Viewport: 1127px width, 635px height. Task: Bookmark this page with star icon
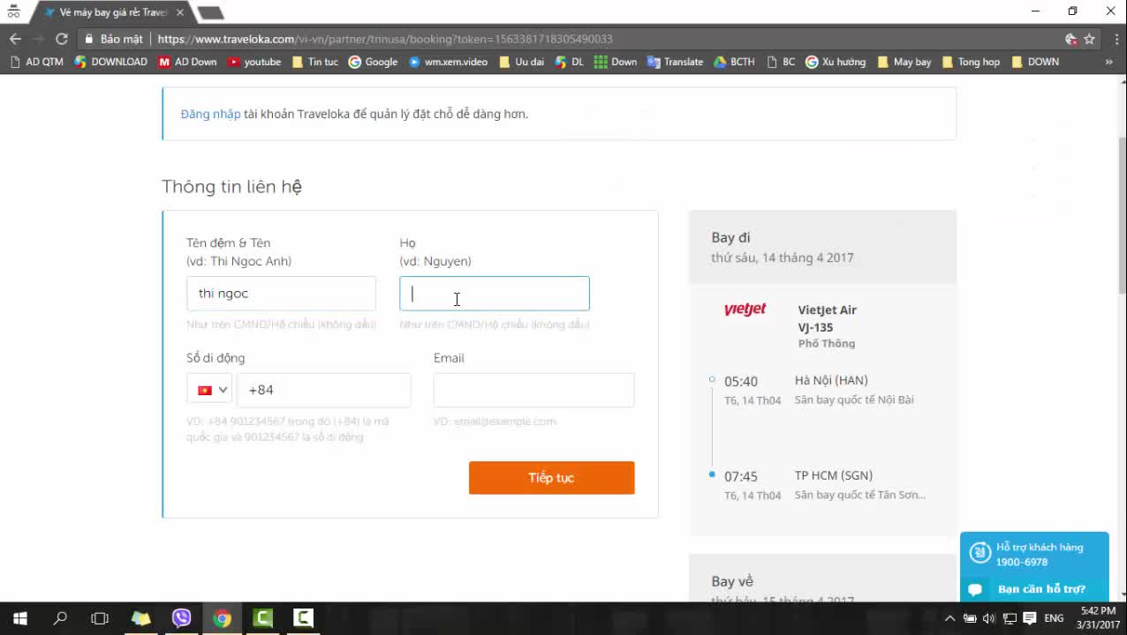[x=1090, y=39]
